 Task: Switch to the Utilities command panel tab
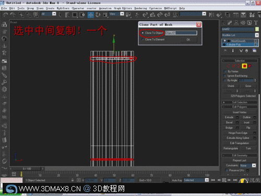click(256, 22)
